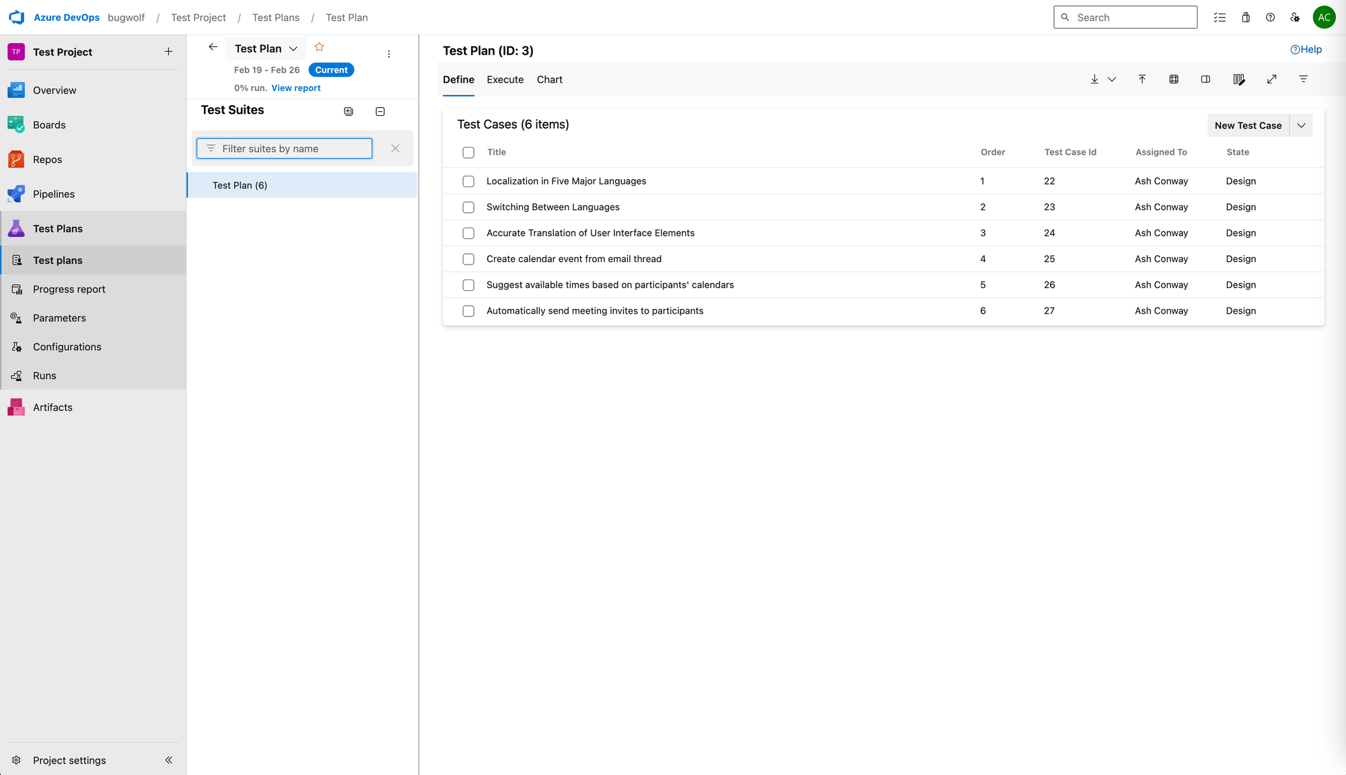Open the Marketplace shopping bag icon
This screenshot has height=775, width=1346.
(1245, 17)
